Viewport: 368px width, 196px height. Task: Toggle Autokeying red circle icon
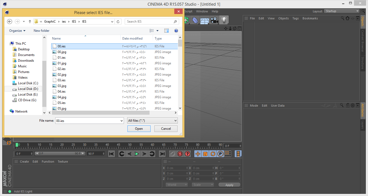point(180,154)
